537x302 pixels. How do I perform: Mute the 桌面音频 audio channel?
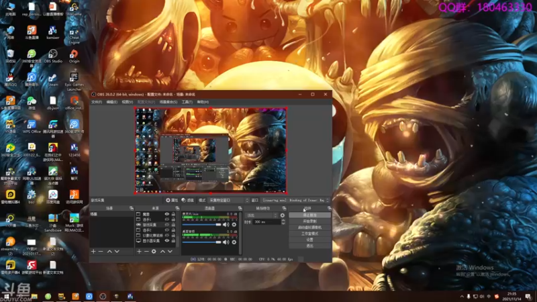coord(226,242)
